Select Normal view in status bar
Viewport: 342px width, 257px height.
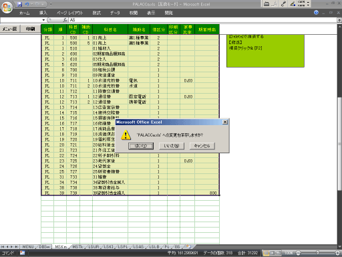[266, 253]
